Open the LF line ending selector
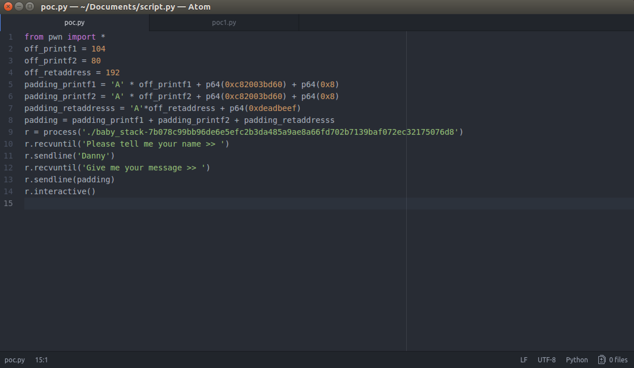 click(524, 360)
